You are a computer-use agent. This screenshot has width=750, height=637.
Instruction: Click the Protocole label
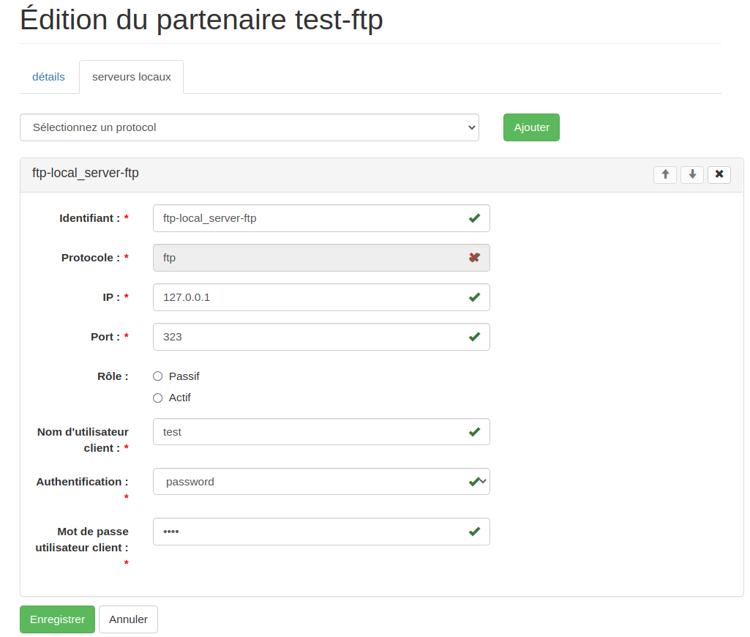(x=94, y=258)
